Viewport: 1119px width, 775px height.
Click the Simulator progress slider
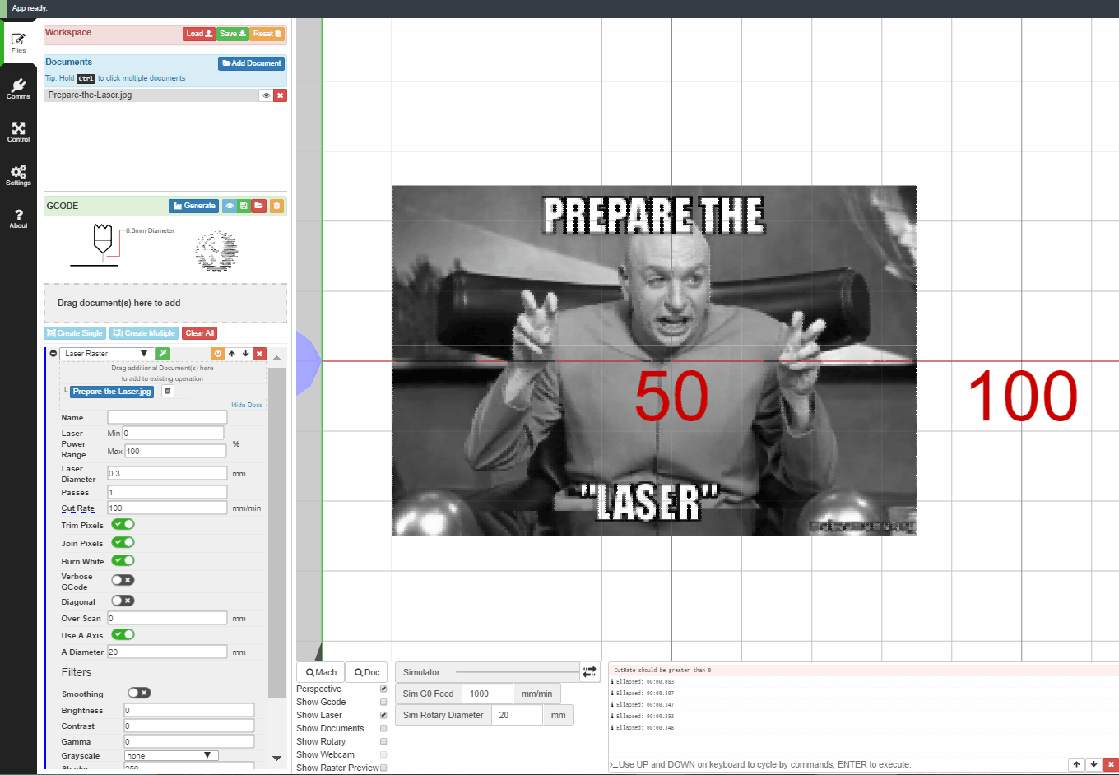point(518,672)
